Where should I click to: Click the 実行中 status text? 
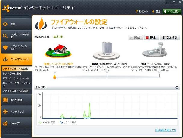tap(58, 37)
